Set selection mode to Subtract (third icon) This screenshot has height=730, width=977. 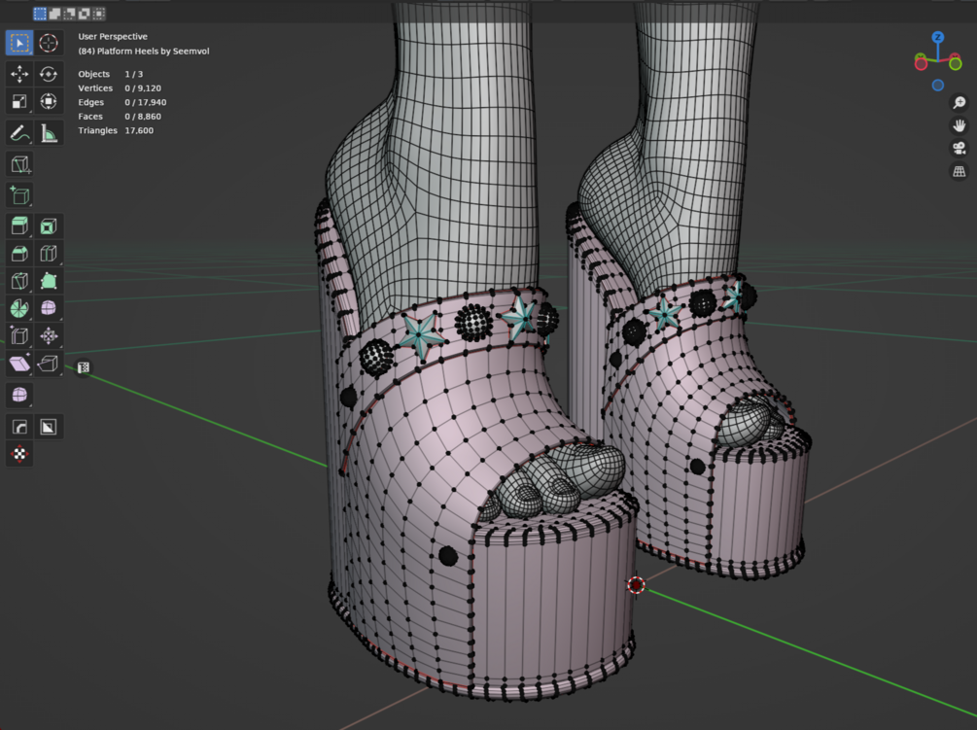tap(69, 13)
